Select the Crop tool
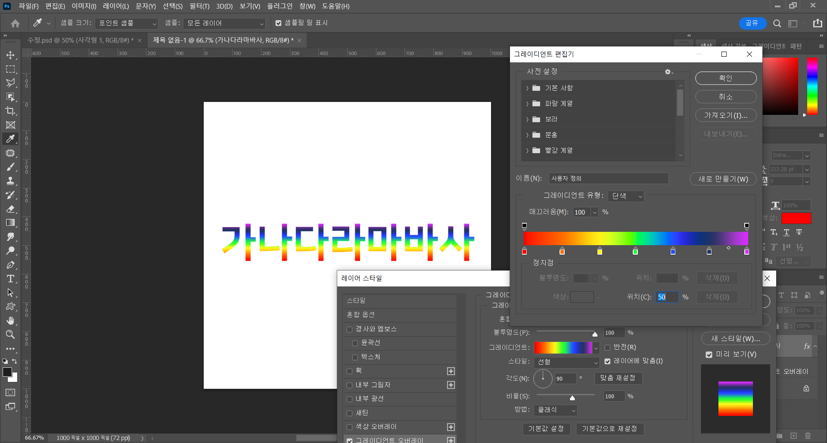The width and height of the screenshot is (827, 443). pos(10,111)
